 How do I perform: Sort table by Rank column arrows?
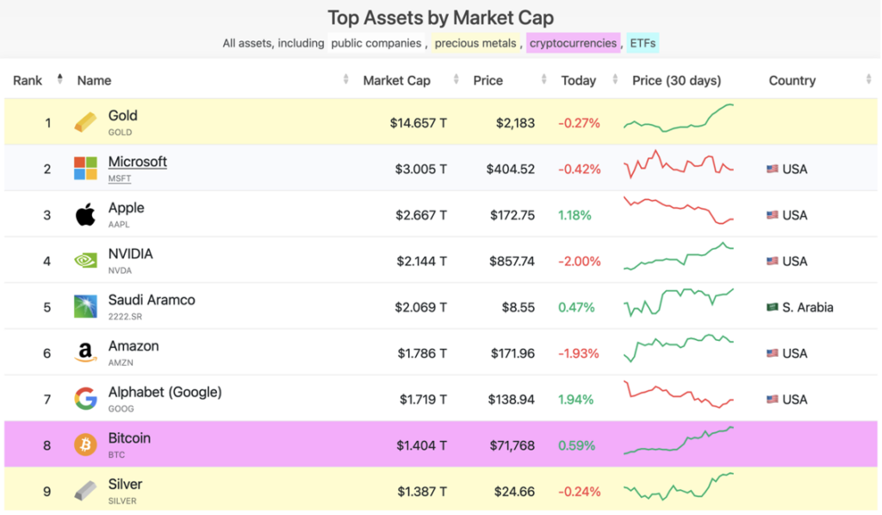tap(59, 80)
